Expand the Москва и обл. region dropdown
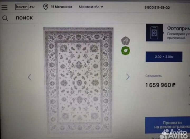190x139 pixels. (91, 7)
